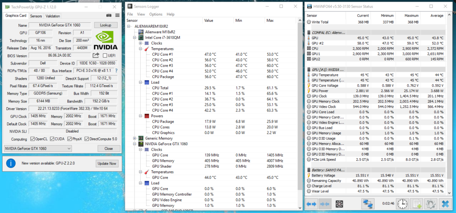
Task: Click the CPU Temperatures thermometer icon
Action: [146, 49]
